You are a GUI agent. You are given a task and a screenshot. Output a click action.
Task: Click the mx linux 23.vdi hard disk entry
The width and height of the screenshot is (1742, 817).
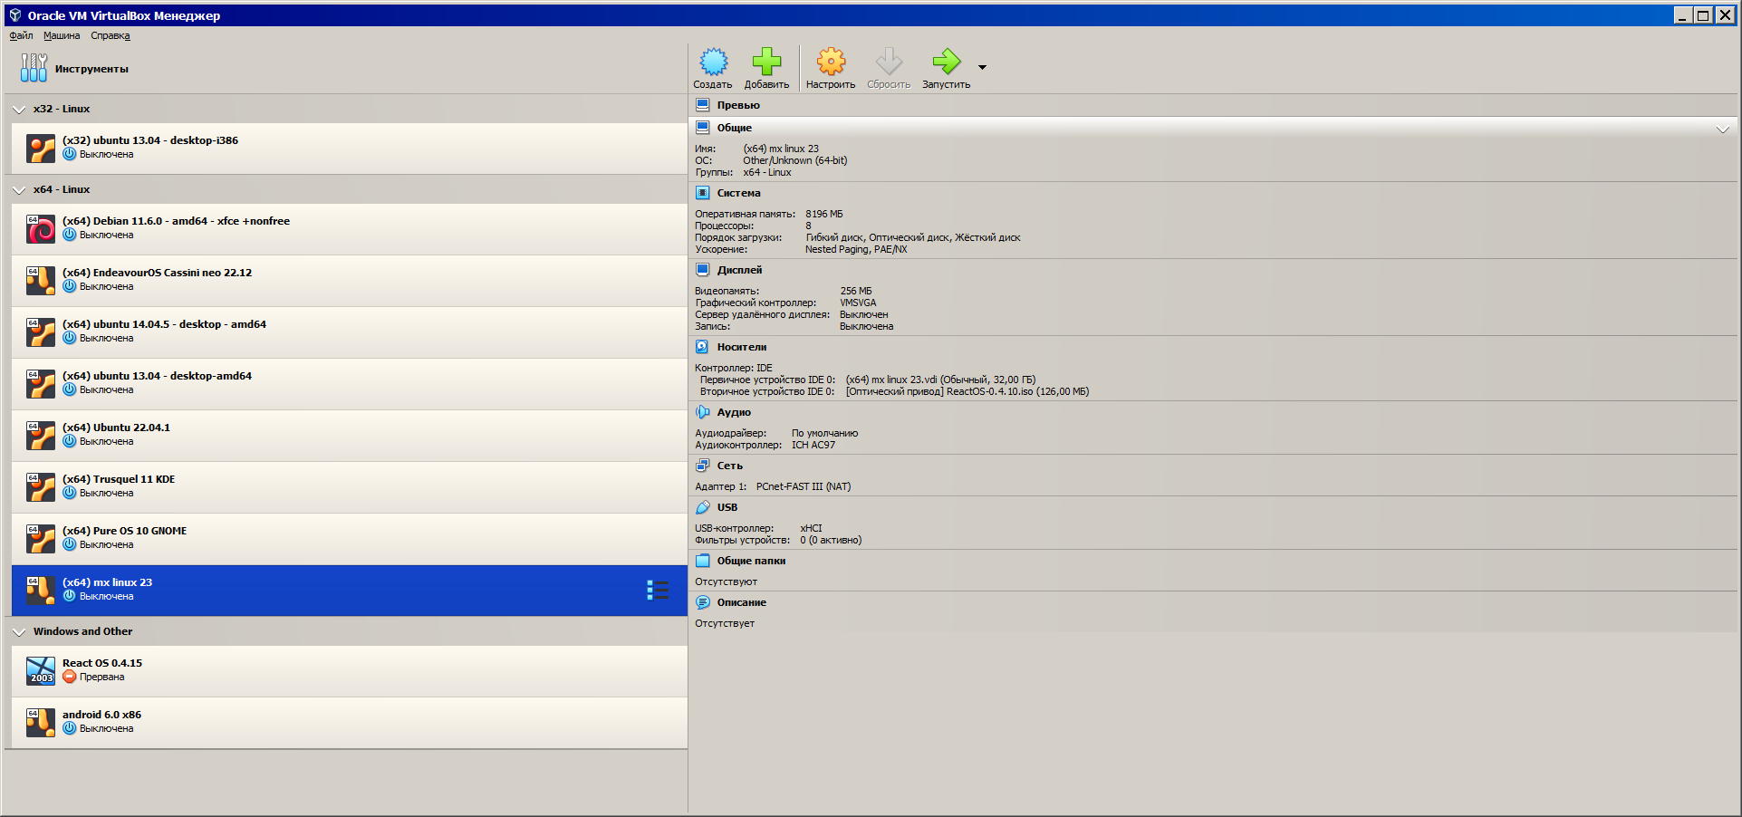pyautogui.click(x=940, y=380)
